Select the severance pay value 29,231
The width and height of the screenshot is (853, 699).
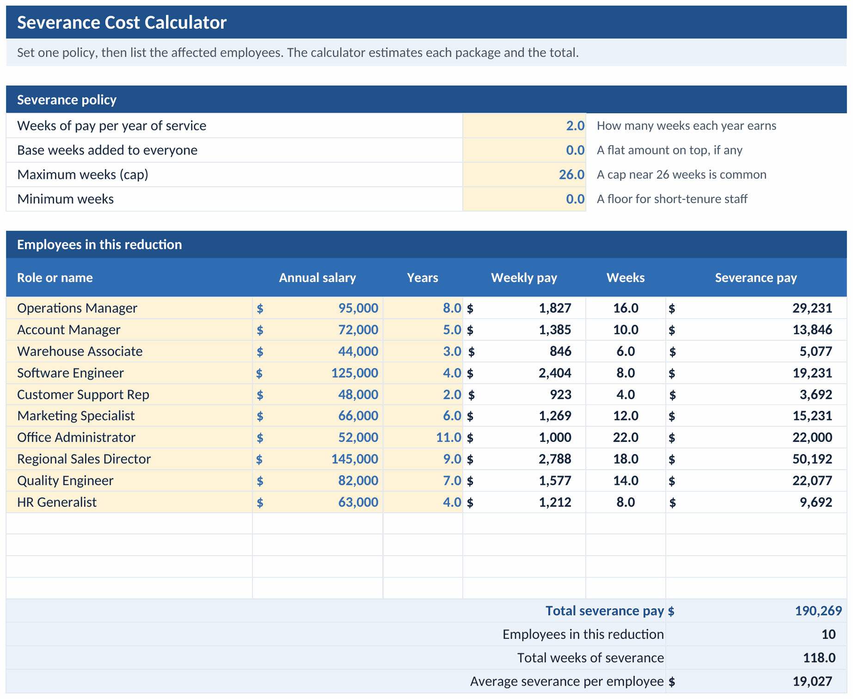pyautogui.click(x=756, y=308)
